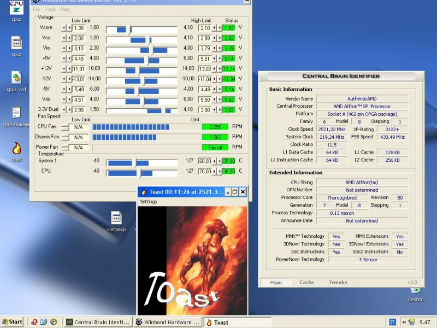Click the Power Fan low limit spinner
The height and width of the screenshot is (328, 437).
pyautogui.click(x=65, y=148)
